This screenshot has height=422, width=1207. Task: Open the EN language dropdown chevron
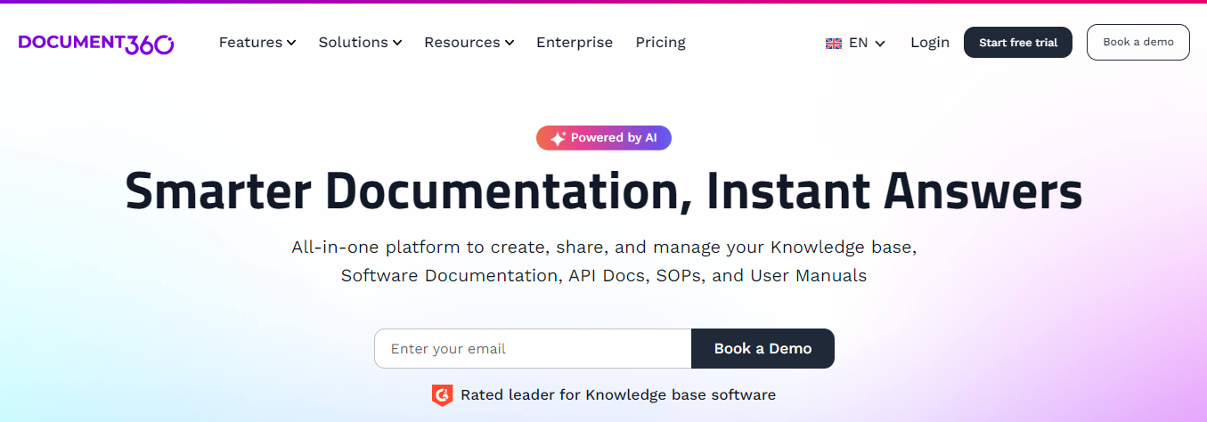coord(880,43)
